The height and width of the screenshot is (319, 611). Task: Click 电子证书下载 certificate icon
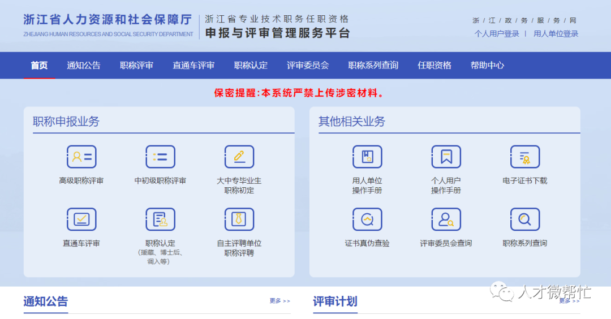coord(525,157)
